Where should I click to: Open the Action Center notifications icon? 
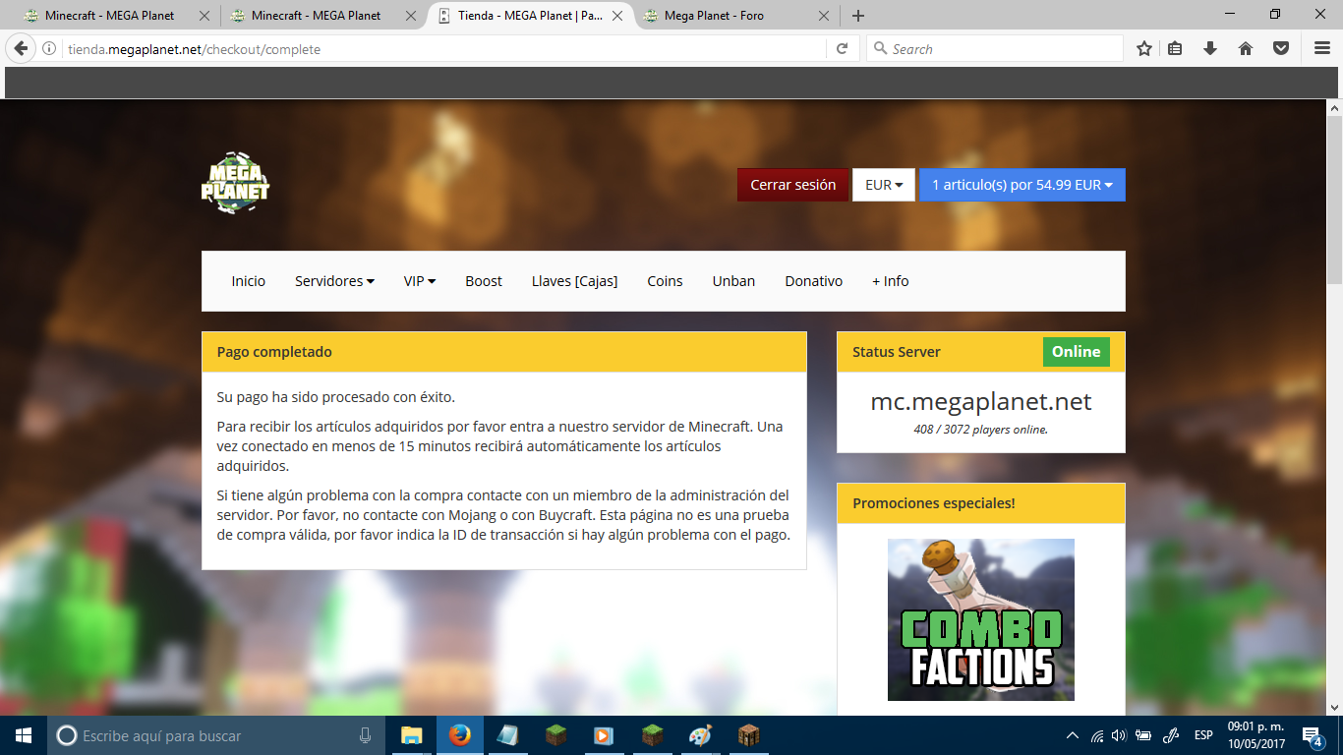pyautogui.click(x=1312, y=735)
